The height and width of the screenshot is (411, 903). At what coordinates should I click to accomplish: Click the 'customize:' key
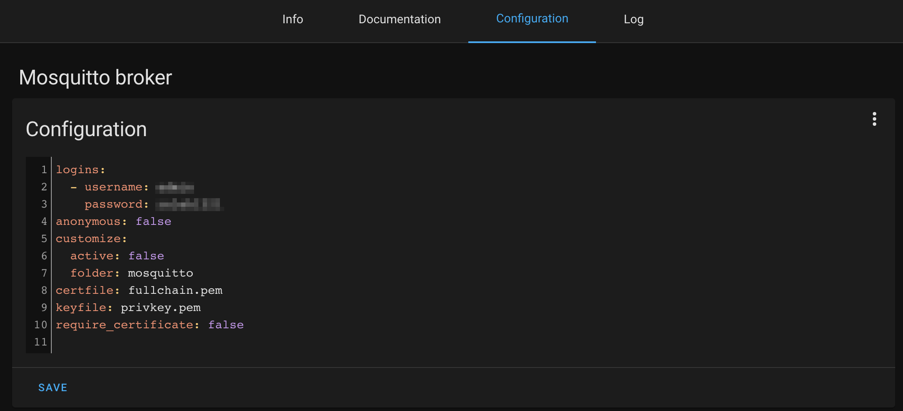pyautogui.click(x=91, y=239)
